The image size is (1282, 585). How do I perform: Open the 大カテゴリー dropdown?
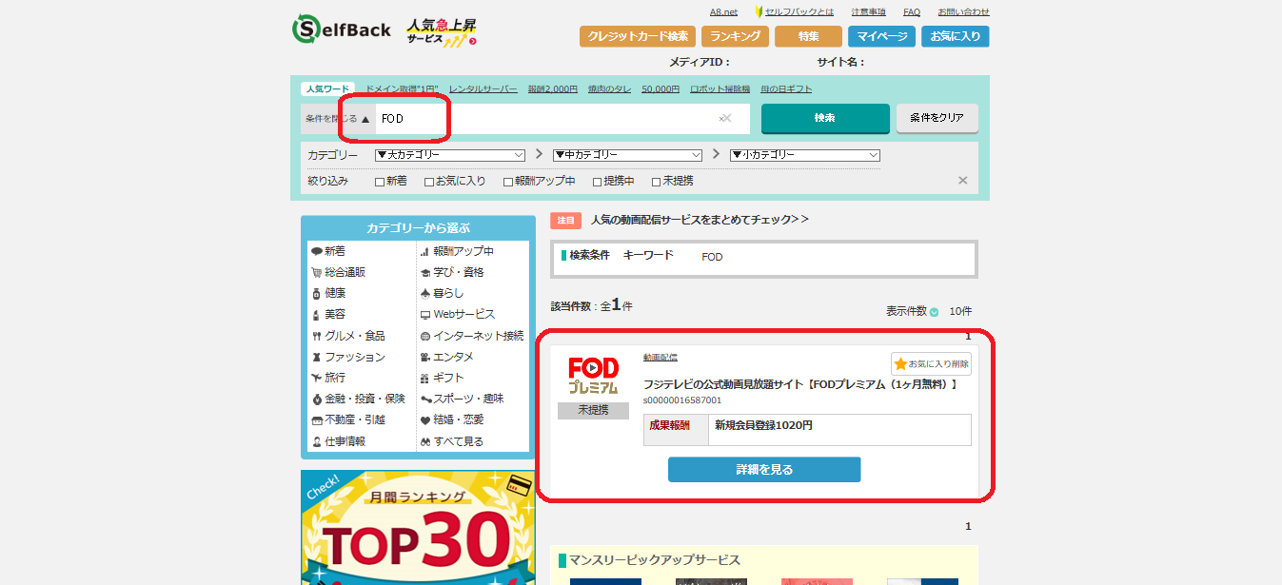tap(450, 155)
